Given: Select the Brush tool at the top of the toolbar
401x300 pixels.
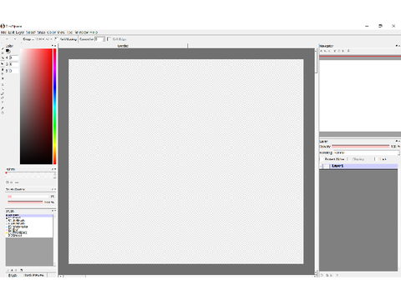Looking at the screenshot, I should (x=3, y=49).
